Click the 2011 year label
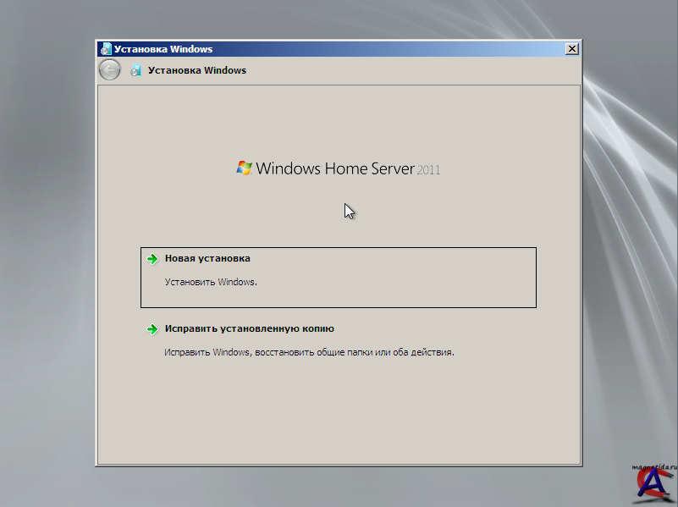This screenshot has height=507, width=678. click(428, 169)
